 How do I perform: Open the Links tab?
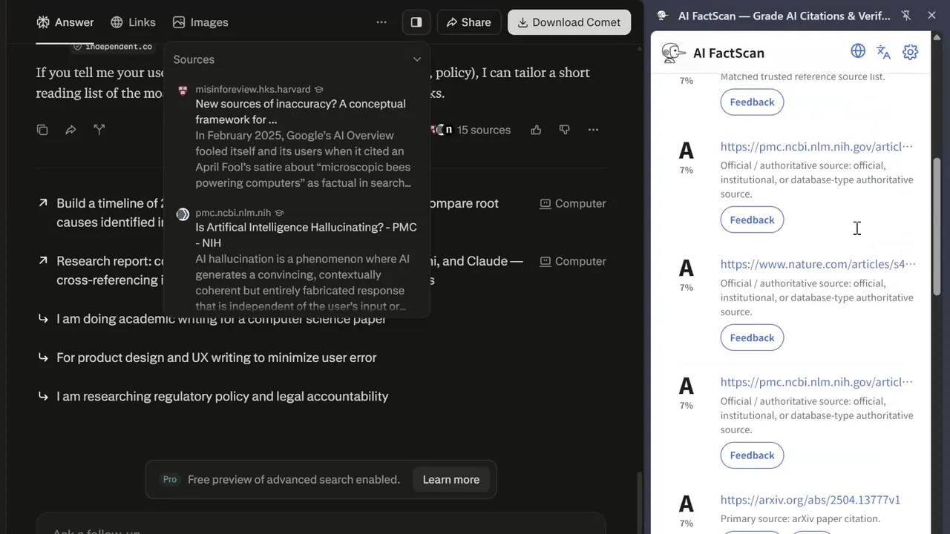133,22
